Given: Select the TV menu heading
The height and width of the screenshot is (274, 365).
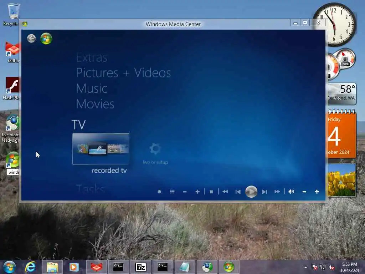Looking at the screenshot, I should (x=79, y=125).
